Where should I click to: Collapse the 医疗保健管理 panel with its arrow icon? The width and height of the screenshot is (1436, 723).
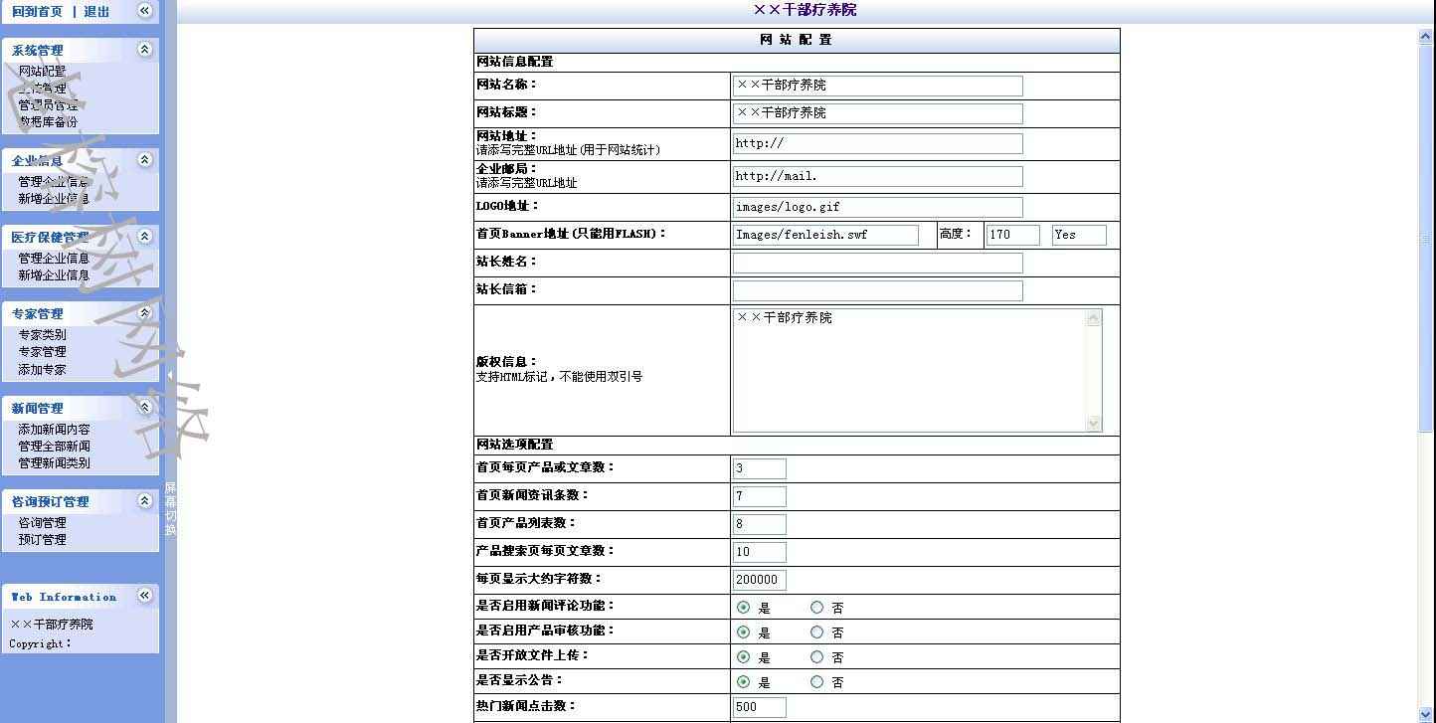pyautogui.click(x=144, y=237)
